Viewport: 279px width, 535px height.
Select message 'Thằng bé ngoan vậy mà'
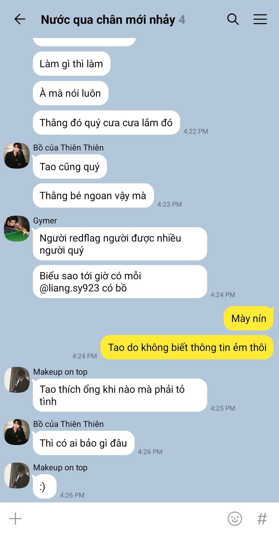coord(93,196)
